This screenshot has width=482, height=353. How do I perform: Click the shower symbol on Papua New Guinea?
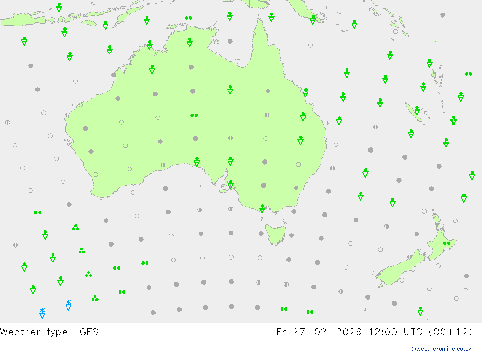[313, 20]
